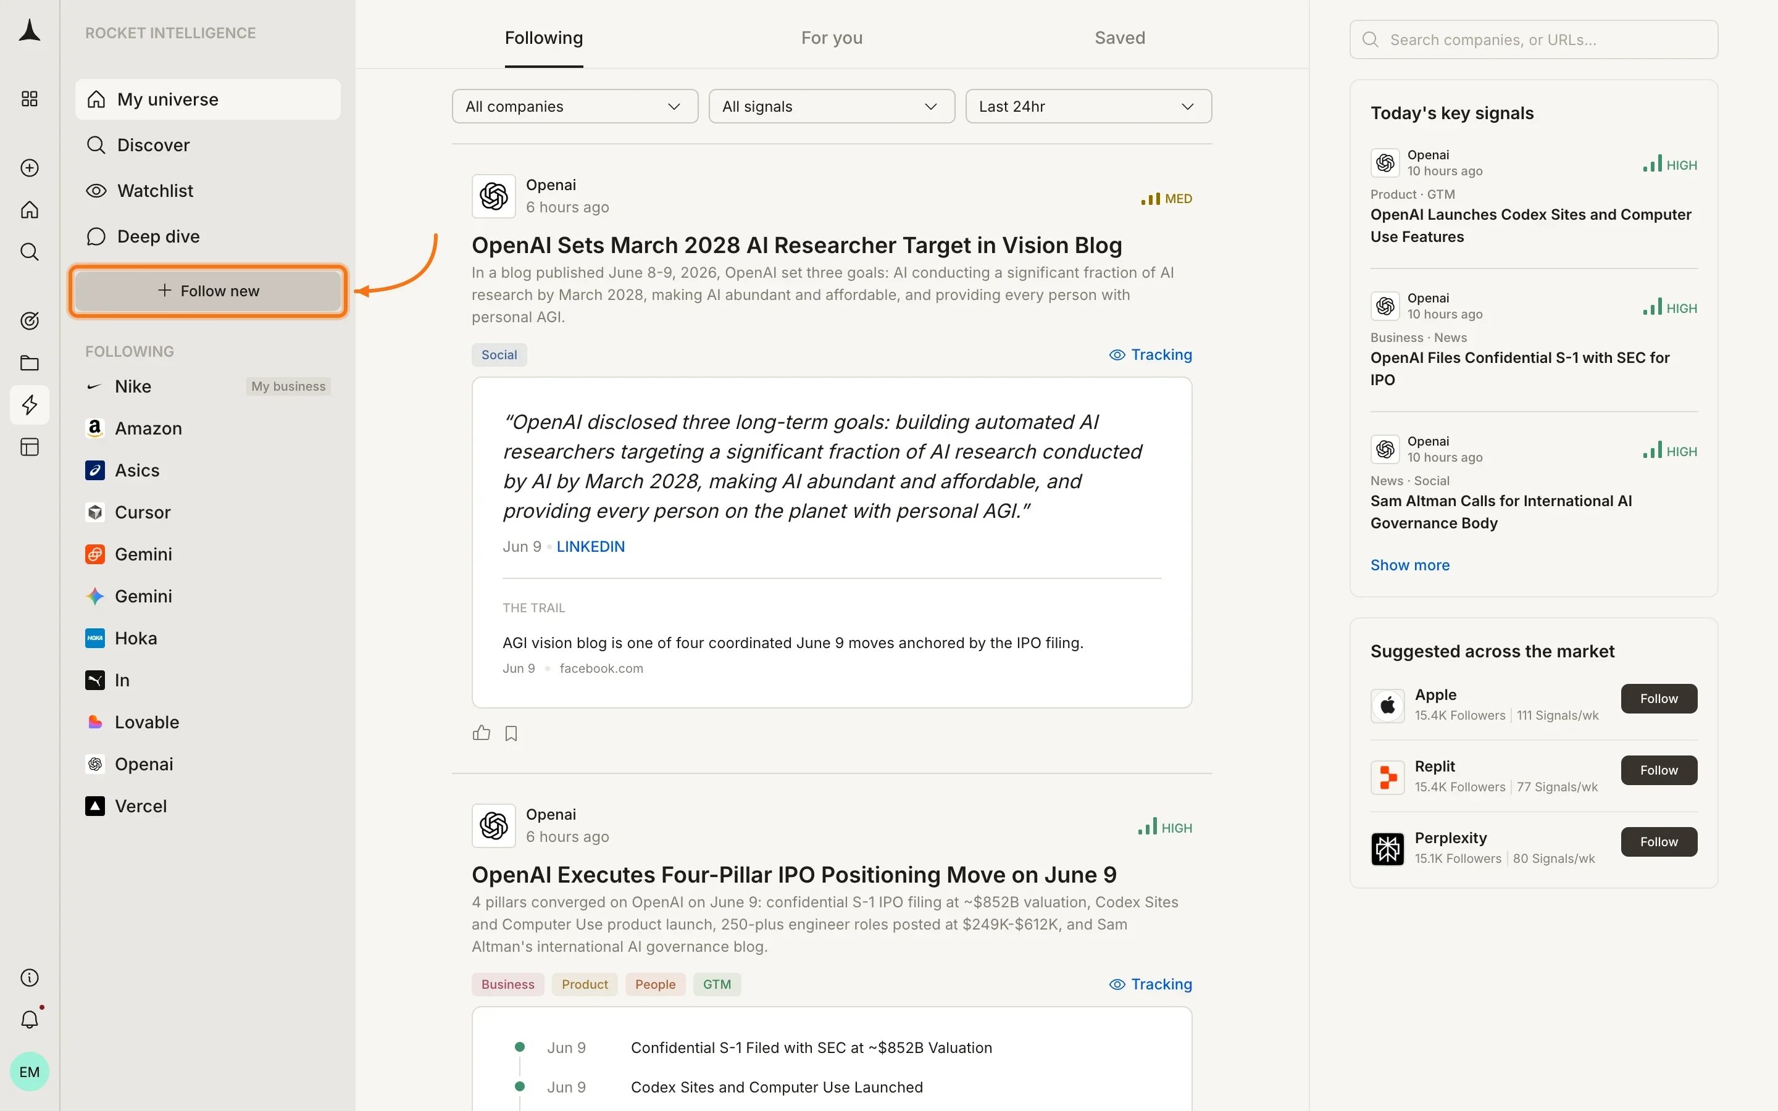The image size is (1778, 1111).
Task: Click the Apple logo in suggestions
Action: coord(1387,705)
